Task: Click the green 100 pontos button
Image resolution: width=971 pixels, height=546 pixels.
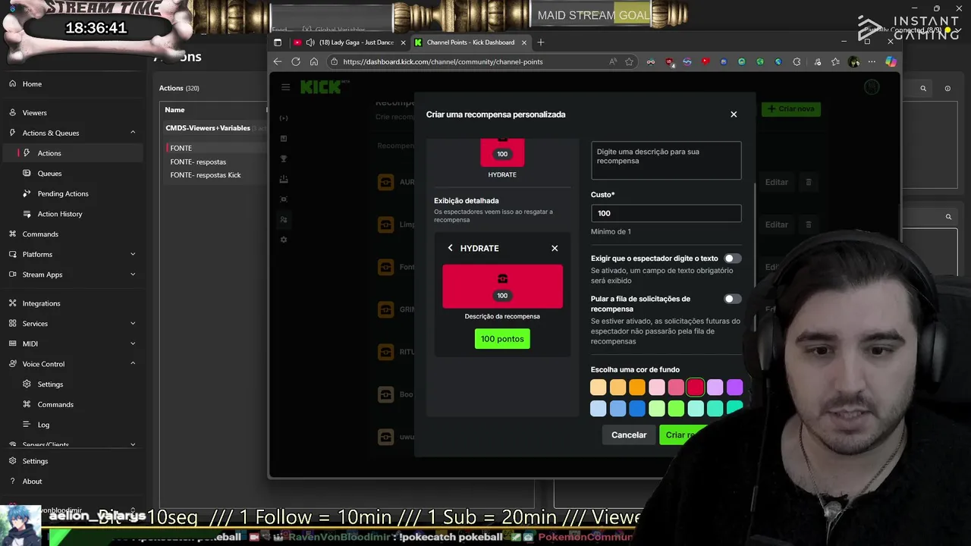Action: (502, 339)
